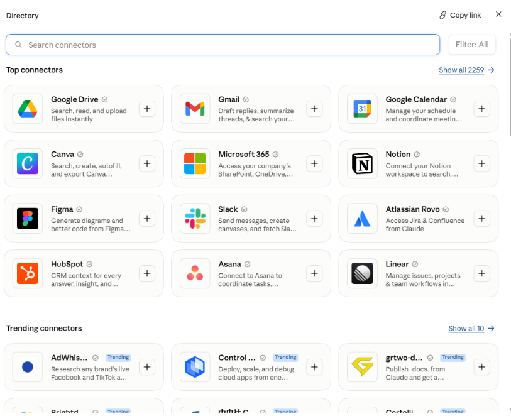The width and height of the screenshot is (511, 416).
Task: Add the Atlassian Rovo connector
Action: [x=481, y=219]
